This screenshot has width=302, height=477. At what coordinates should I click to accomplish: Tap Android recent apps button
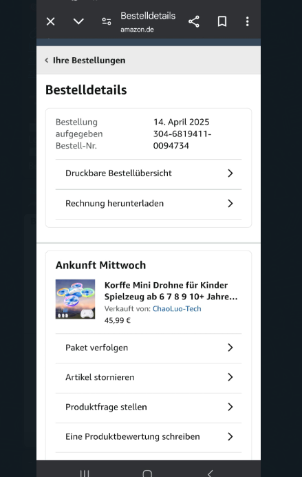click(85, 473)
